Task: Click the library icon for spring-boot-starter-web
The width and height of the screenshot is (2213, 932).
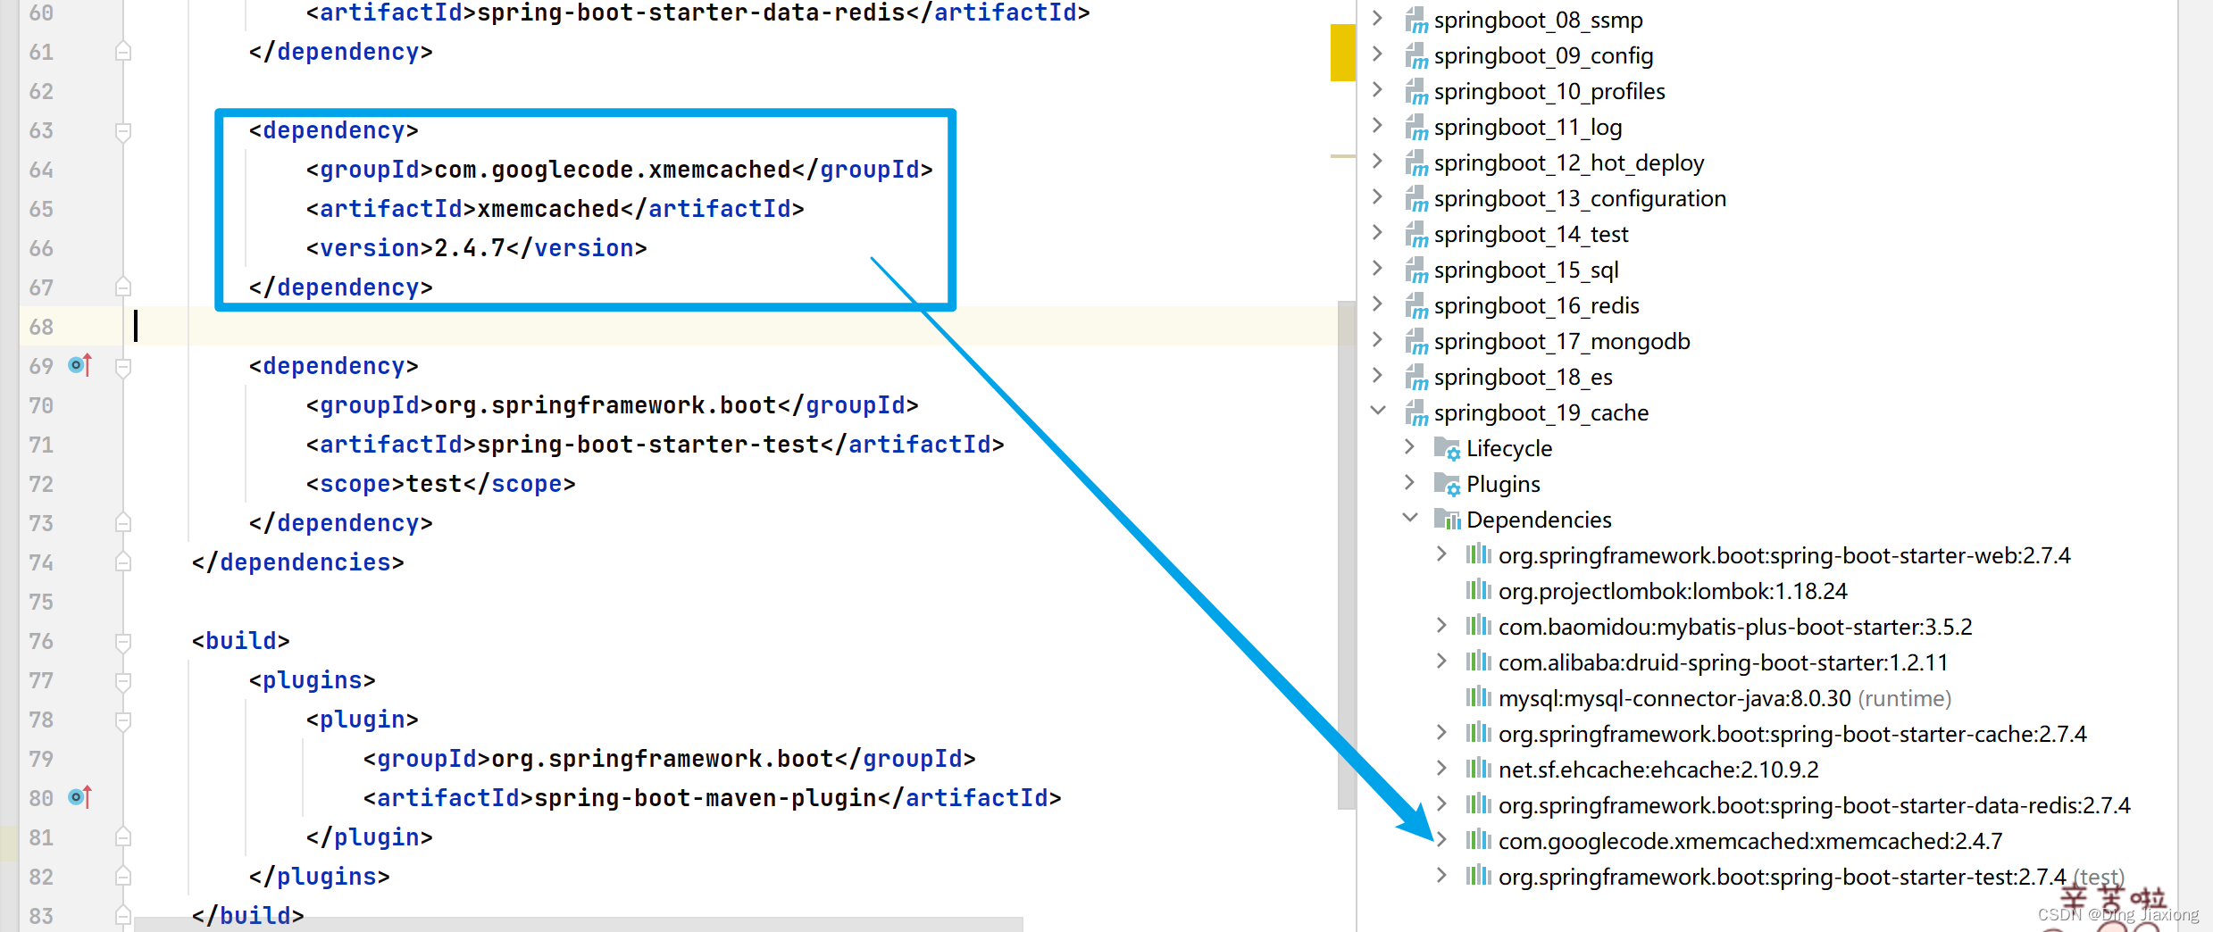Action: [1479, 554]
